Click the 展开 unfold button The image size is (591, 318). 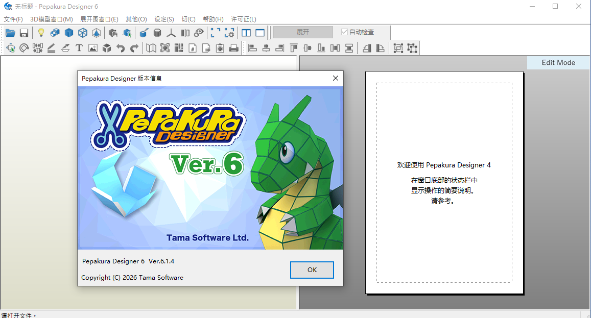click(x=302, y=32)
